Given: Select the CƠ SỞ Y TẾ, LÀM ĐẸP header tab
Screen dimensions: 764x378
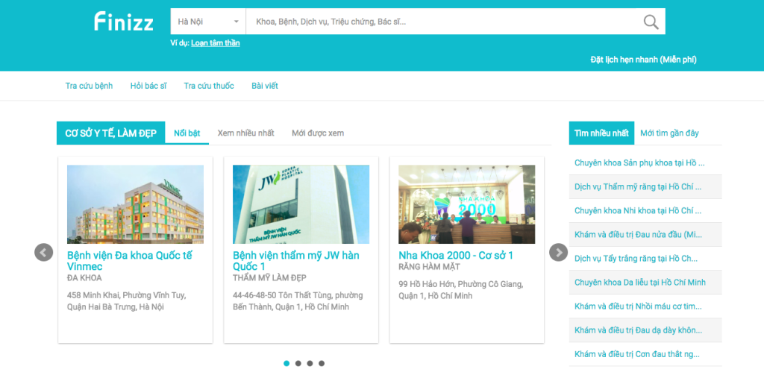Looking at the screenshot, I should pyautogui.click(x=111, y=133).
